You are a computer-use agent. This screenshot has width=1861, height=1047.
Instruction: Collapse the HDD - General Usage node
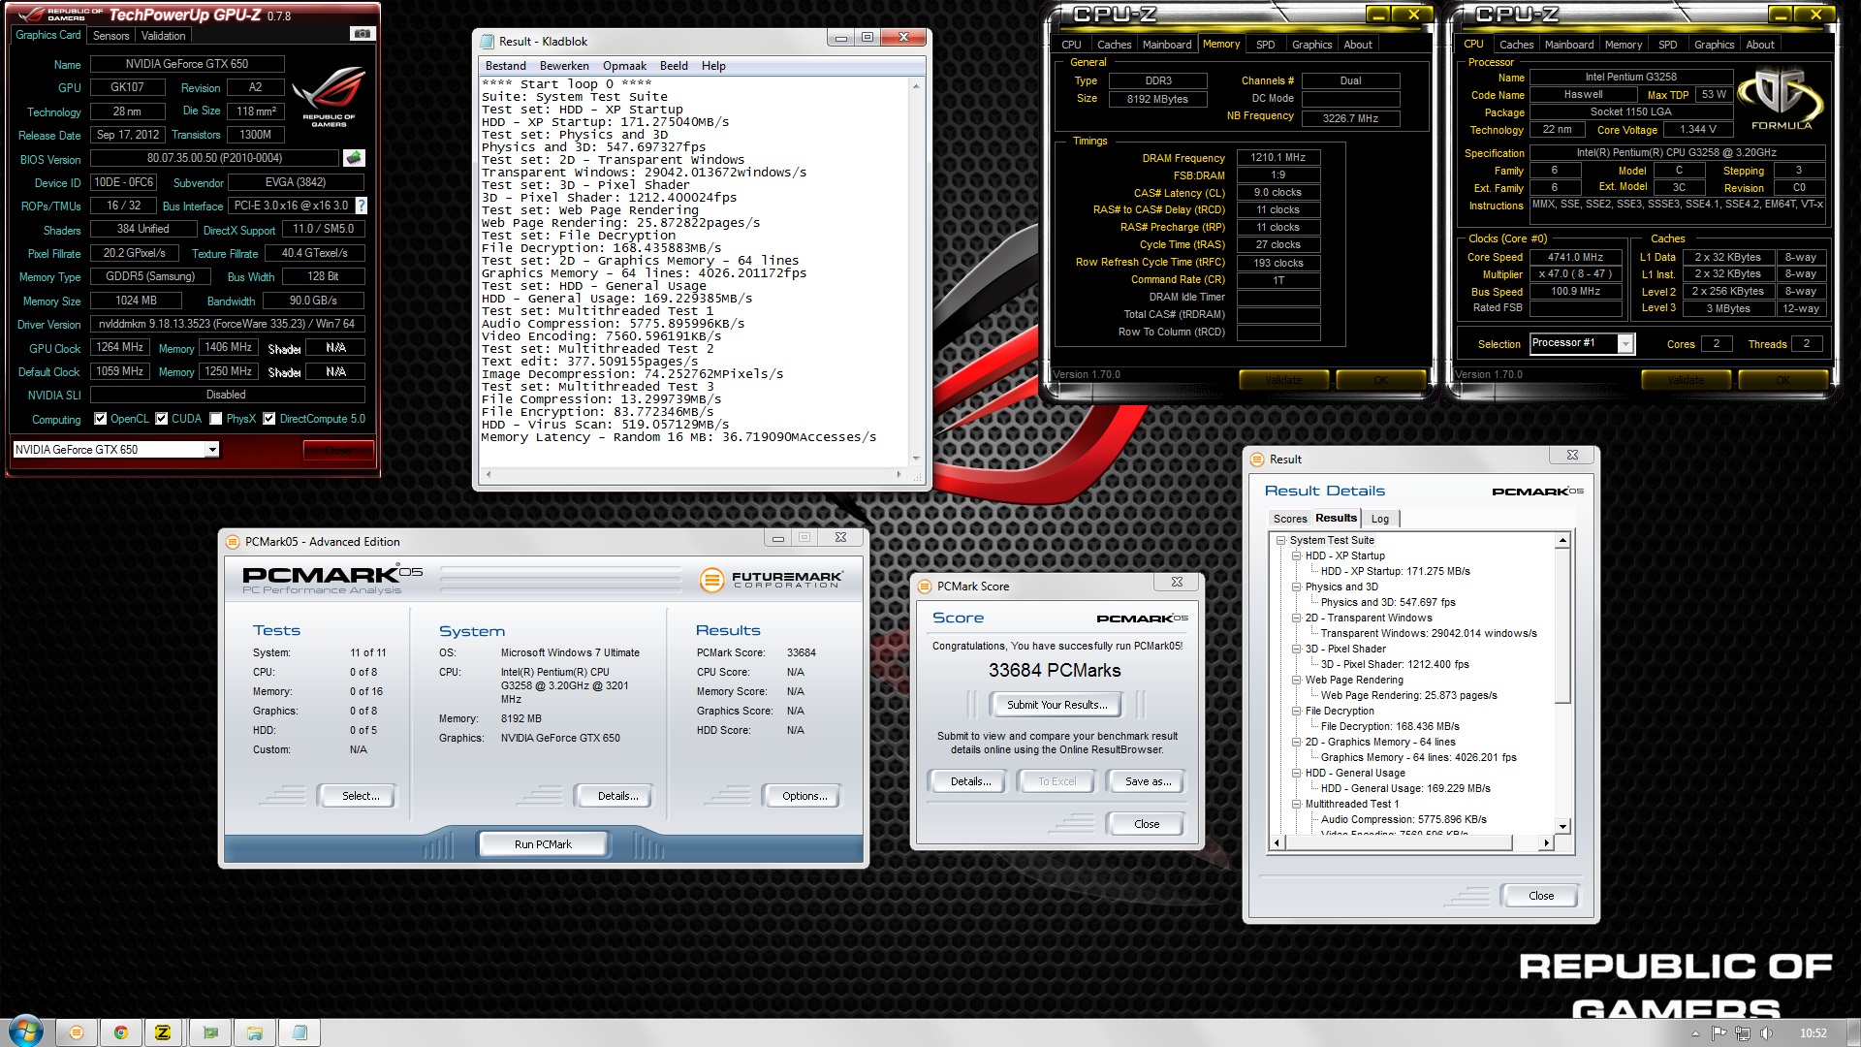click(1296, 774)
